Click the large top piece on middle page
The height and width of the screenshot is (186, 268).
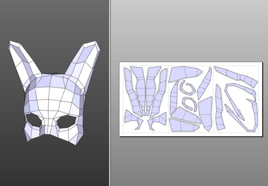pyautogui.click(x=184, y=74)
